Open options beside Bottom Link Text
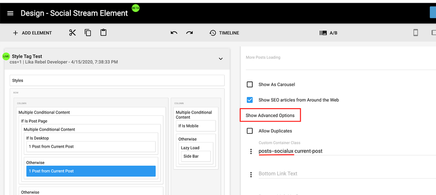This screenshot has height=195, width=436. pyautogui.click(x=251, y=174)
